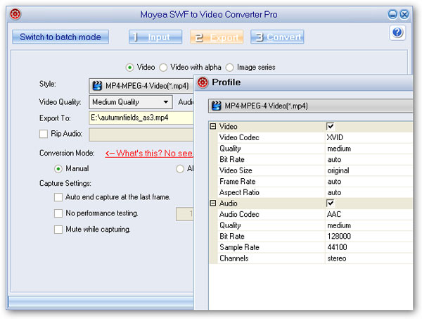Image resolution: width=422 pixels, height=319 pixels.
Task: Select the Sample Rate property label
Action: click(x=239, y=247)
